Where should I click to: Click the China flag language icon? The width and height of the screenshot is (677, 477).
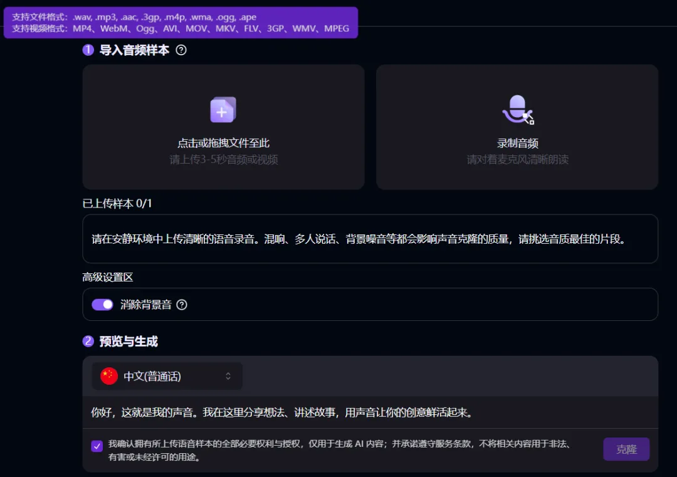tap(109, 376)
